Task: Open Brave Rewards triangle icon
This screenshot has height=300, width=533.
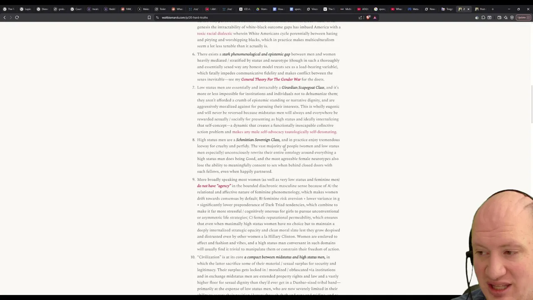Action: click(x=375, y=17)
